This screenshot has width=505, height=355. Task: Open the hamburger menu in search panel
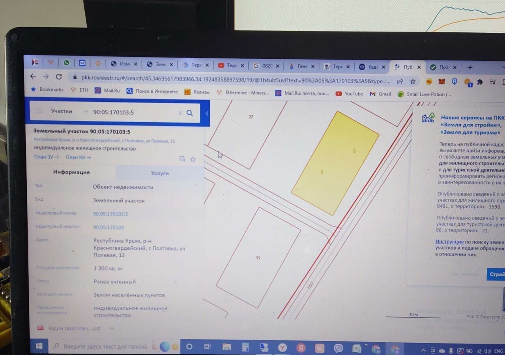tap(39, 111)
